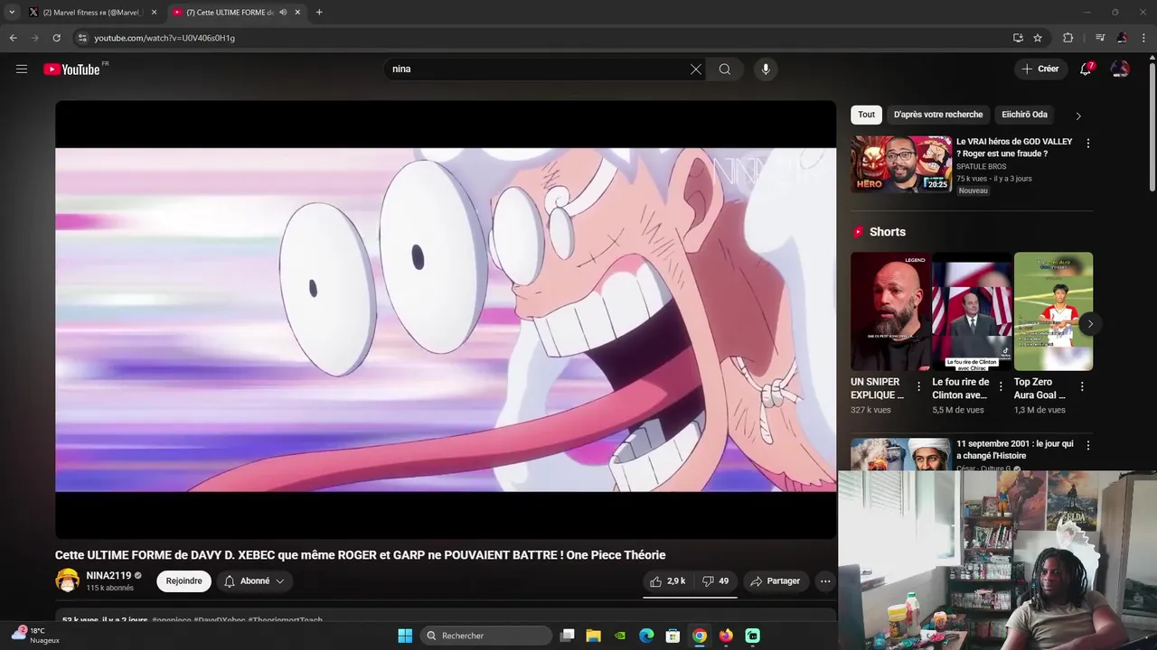Show next category chips with the arrow
Image resolution: width=1157 pixels, height=650 pixels.
(x=1077, y=116)
